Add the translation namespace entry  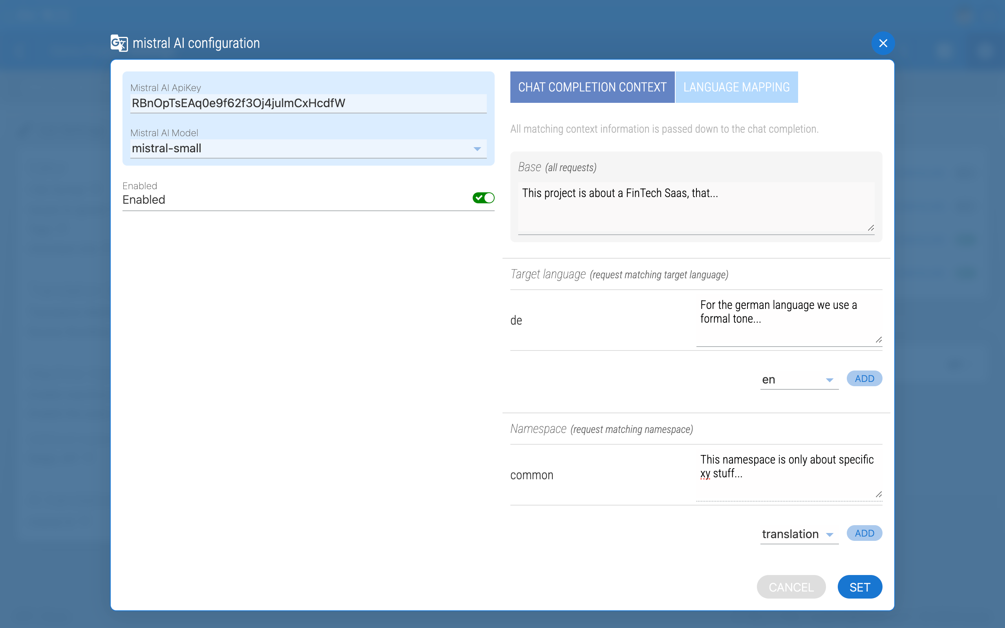click(864, 533)
